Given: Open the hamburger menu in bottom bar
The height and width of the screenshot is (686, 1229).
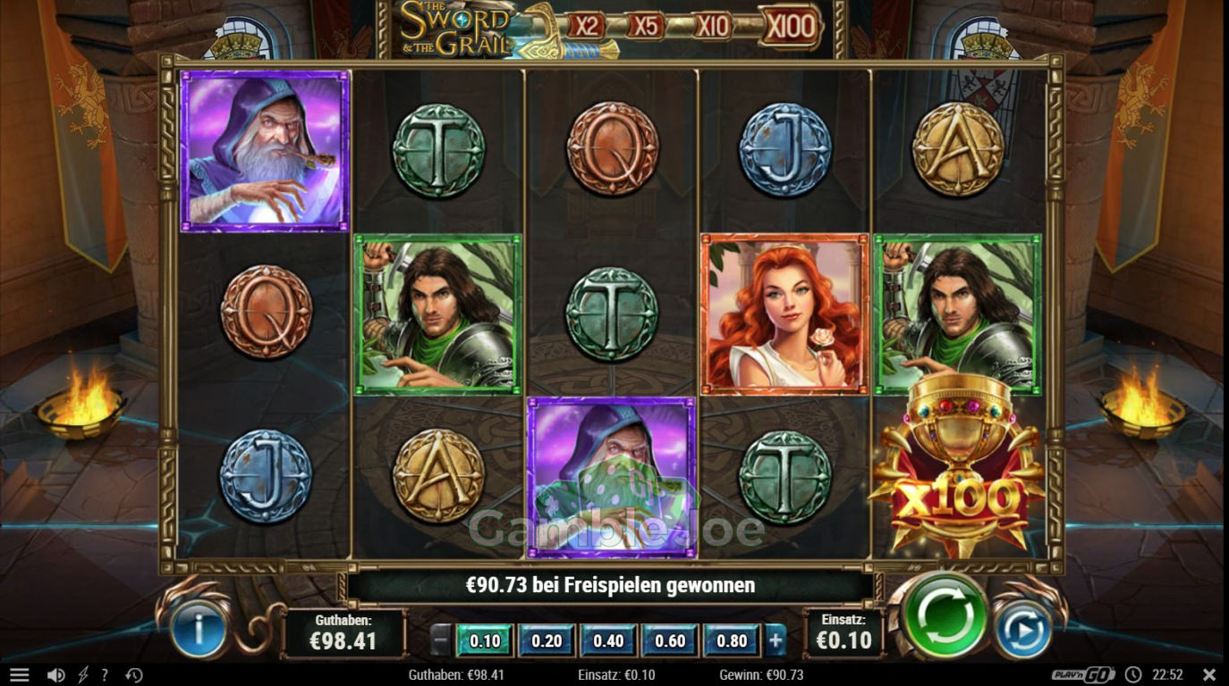Looking at the screenshot, I should (19, 675).
